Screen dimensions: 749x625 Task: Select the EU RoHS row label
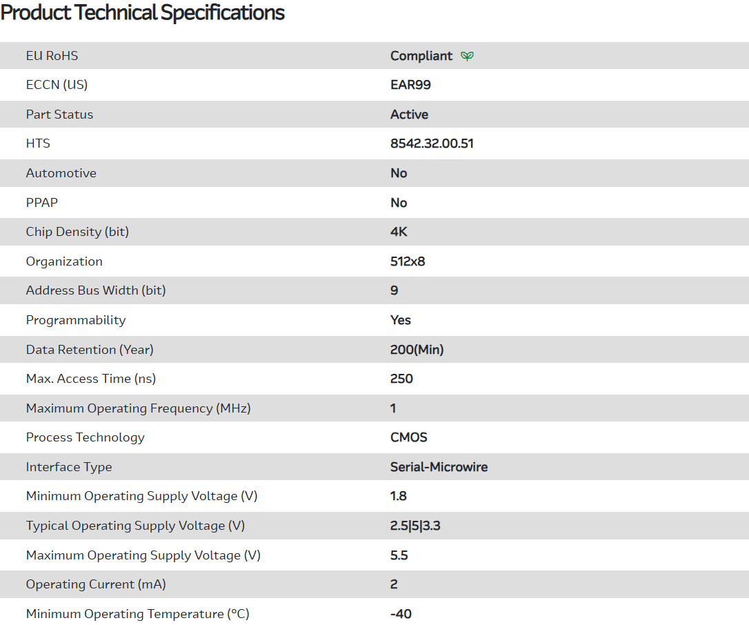tap(52, 56)
